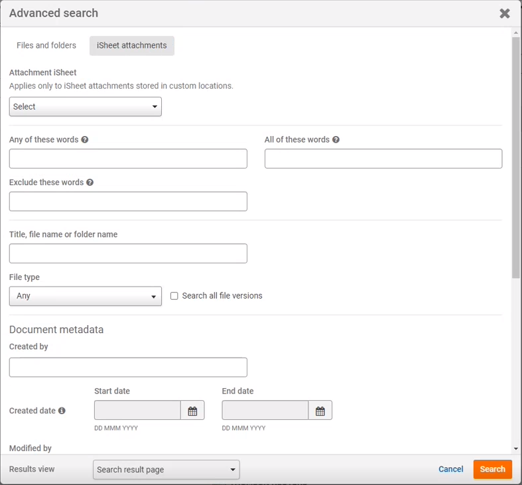522x485 pixels.
Task: Click help icon beside All of these words
Action: click(x=336, y=140)
